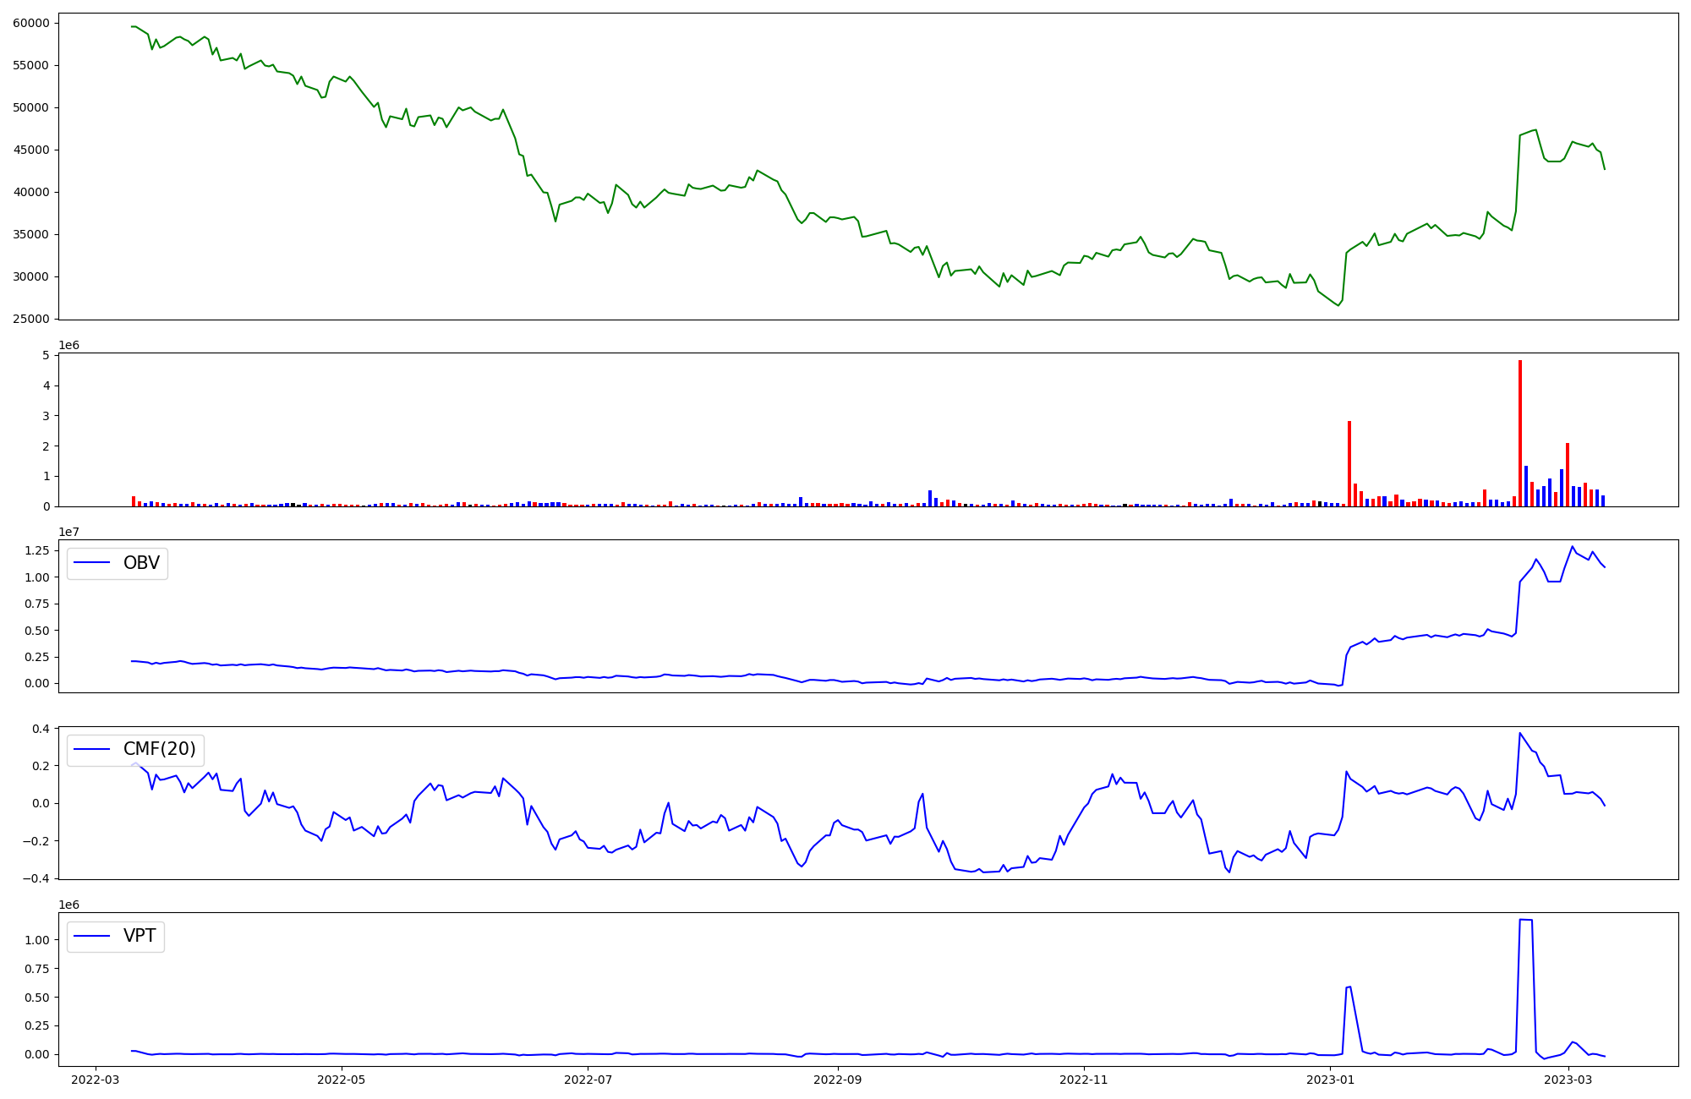Screen dimensions: 1691x1099
Task: Click the 1.25 tick on the OBV axis
Action: point(37,550)
